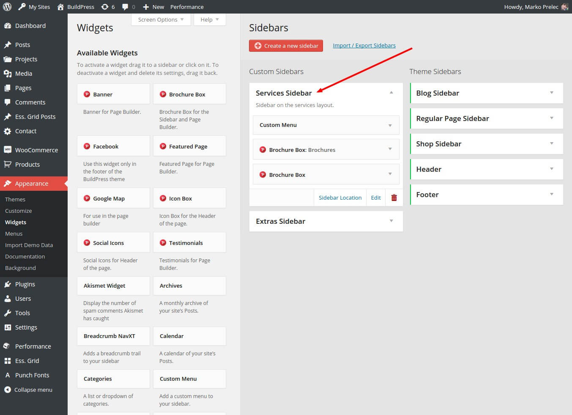Open Themes under Appearance
Image resolution: width=572 pixels, height=415 pixels.
[15, 199]
